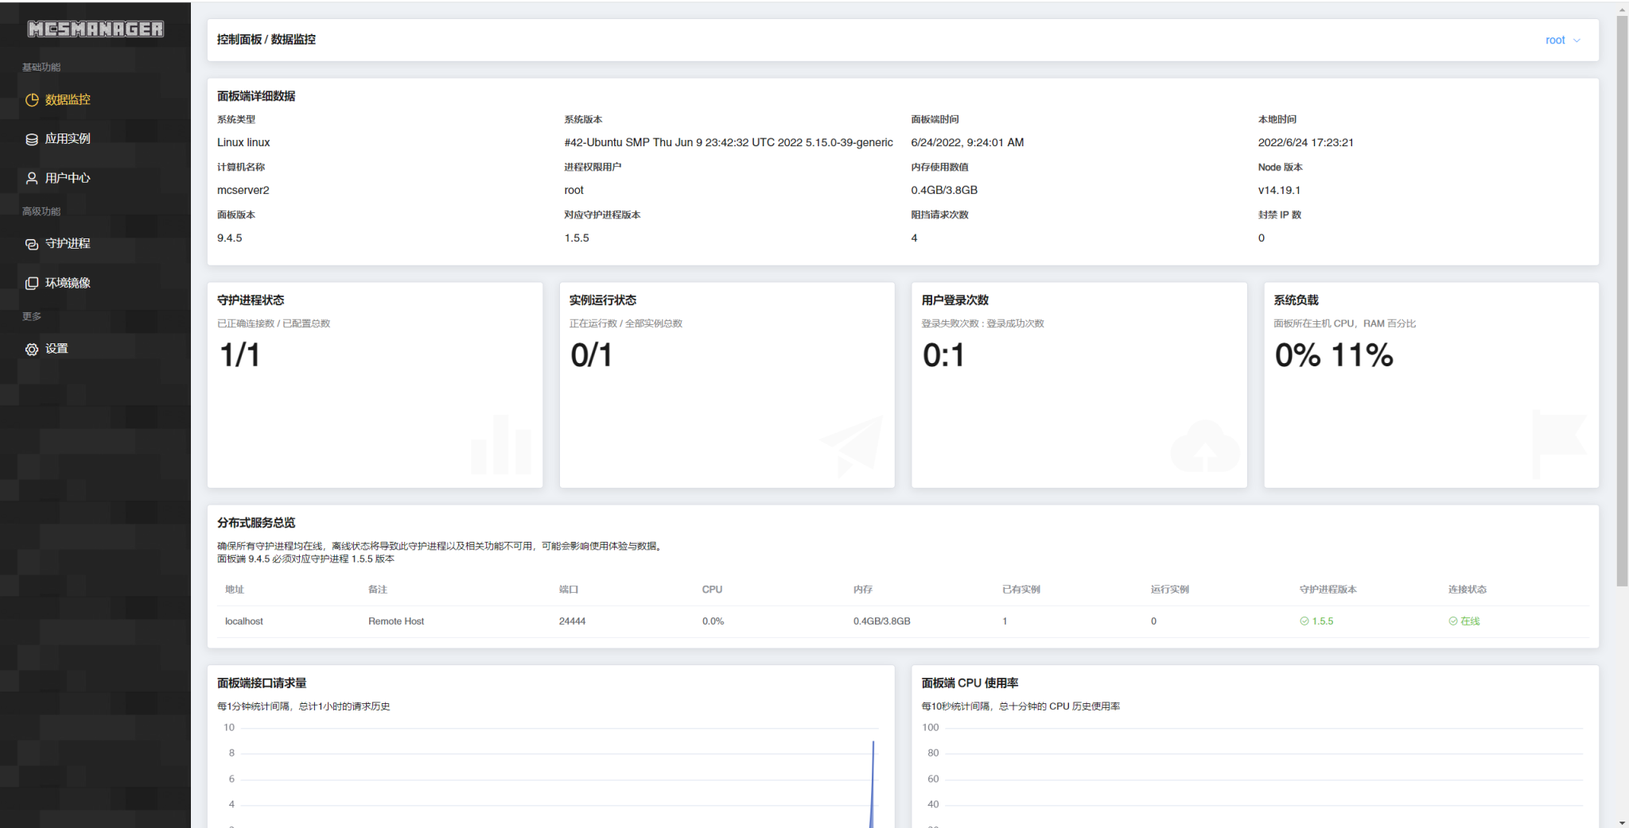The width and height of the screenshot is (1629, 828).
Task: Click the MCSMANAGER logo
Action: (x=97, y=29)
